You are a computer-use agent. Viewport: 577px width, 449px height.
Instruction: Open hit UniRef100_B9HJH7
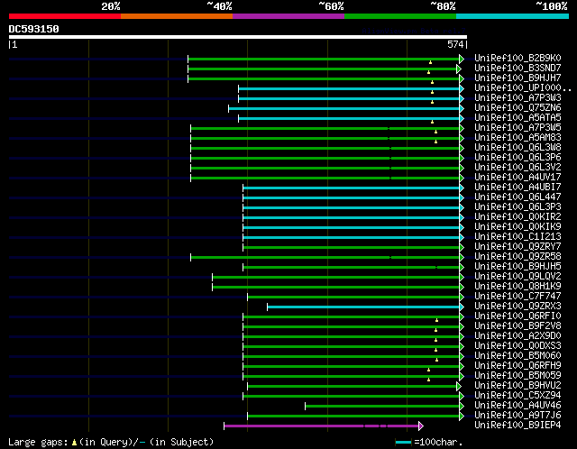(517, 78)
